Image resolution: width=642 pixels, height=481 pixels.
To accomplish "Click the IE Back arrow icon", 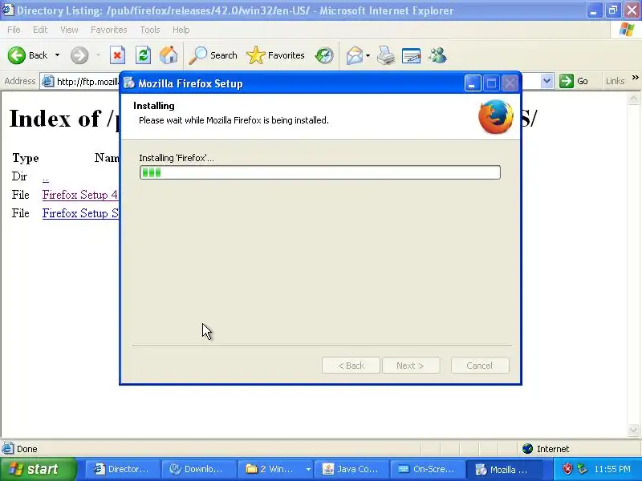I will click(x=17, y=55).
